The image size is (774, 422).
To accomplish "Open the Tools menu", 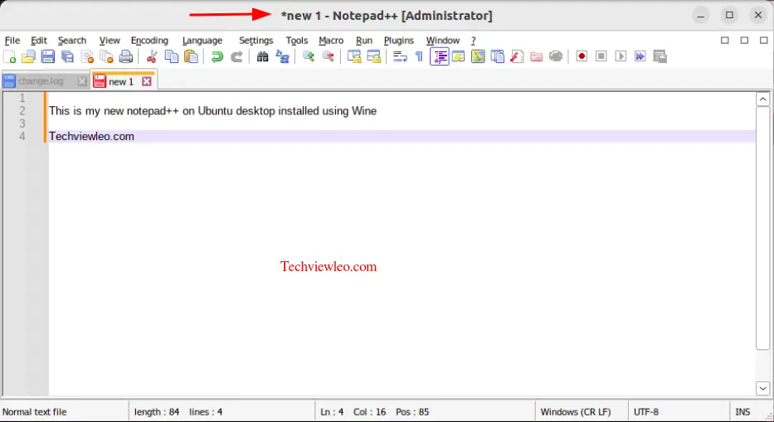I will click(x=297, y=41).
